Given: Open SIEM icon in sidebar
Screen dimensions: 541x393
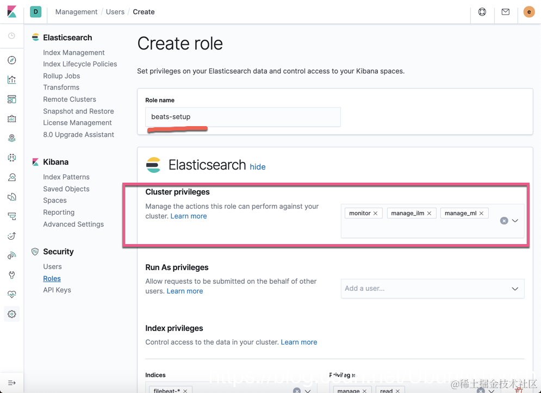Looking at the screenshot, I should coord(12,255).
